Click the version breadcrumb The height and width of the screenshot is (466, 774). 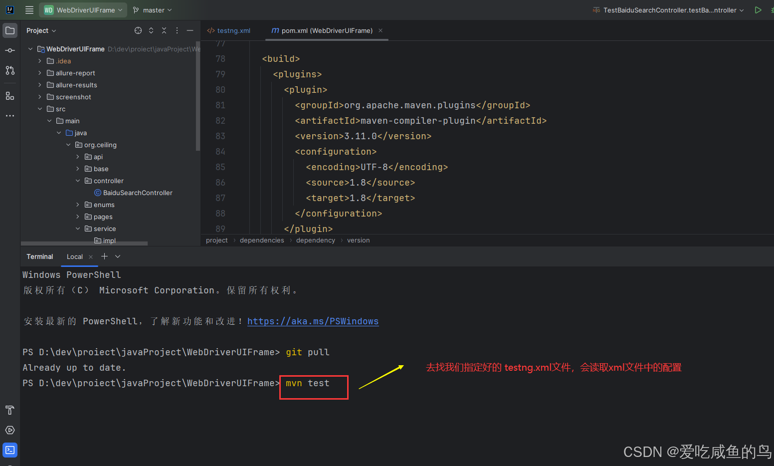tap(359, 240)
